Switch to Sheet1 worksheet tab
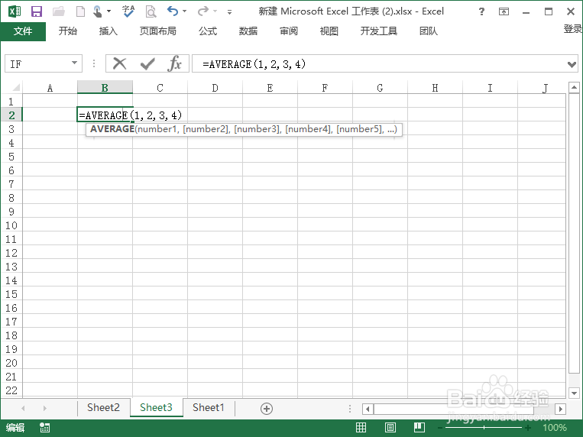The height and width of the screenshot is (437, 583). tap(209, 408)
